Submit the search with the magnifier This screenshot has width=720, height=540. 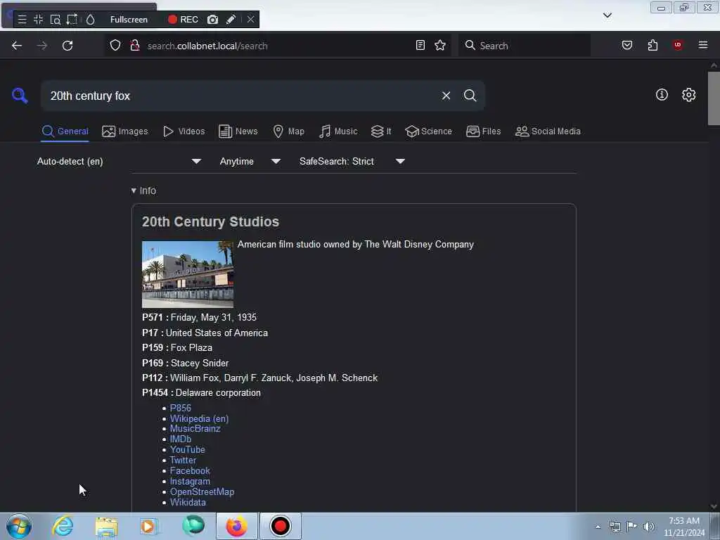[470, 96]
